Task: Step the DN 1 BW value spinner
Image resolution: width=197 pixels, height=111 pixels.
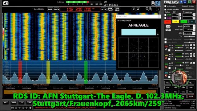Action: tap(180, 15)
